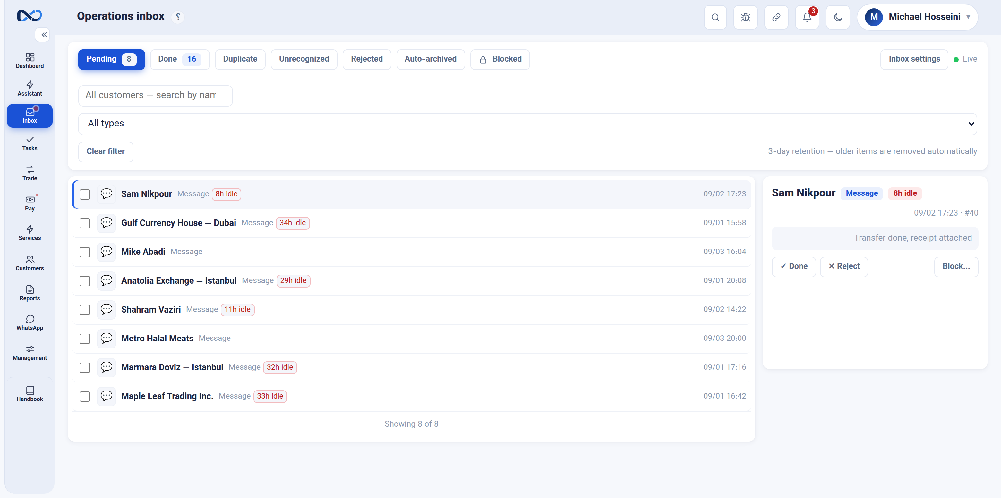Screen dimensions: 1001x498
Task: Open Services in the sidebar
Action: [30, 233]
